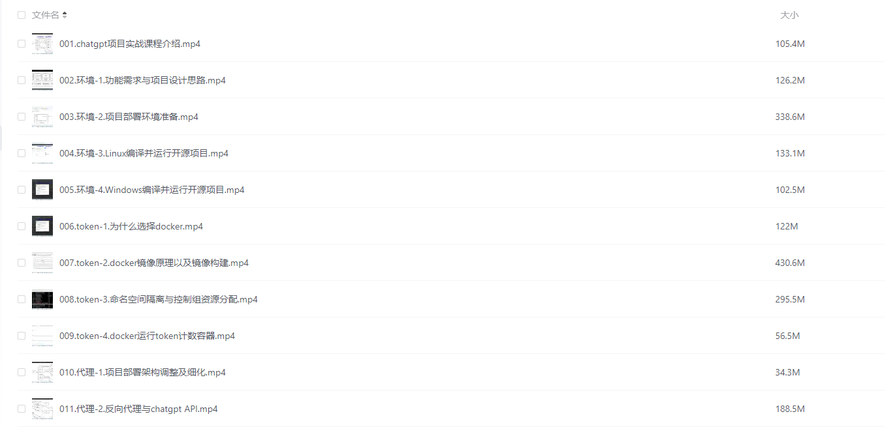This screenshot has width=885, height=427.
Task: Open file 007.token-2.docker镜像原理以及镜像构建.mp4
Action: (153, 263)
